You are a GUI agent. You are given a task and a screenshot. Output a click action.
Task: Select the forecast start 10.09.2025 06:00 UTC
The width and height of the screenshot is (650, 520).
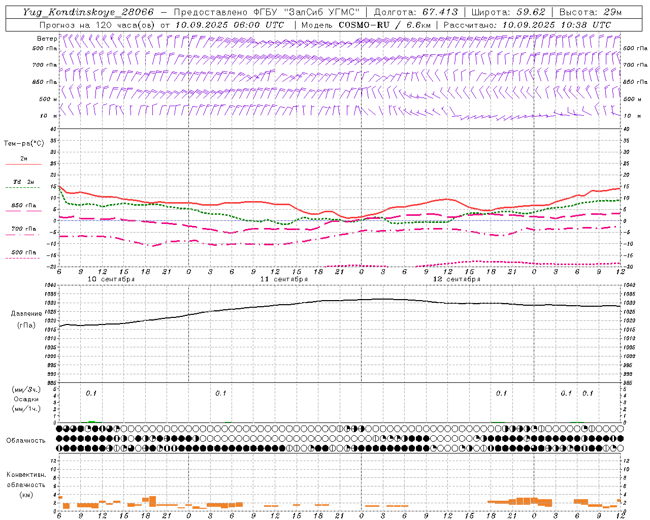coord(230,25)
